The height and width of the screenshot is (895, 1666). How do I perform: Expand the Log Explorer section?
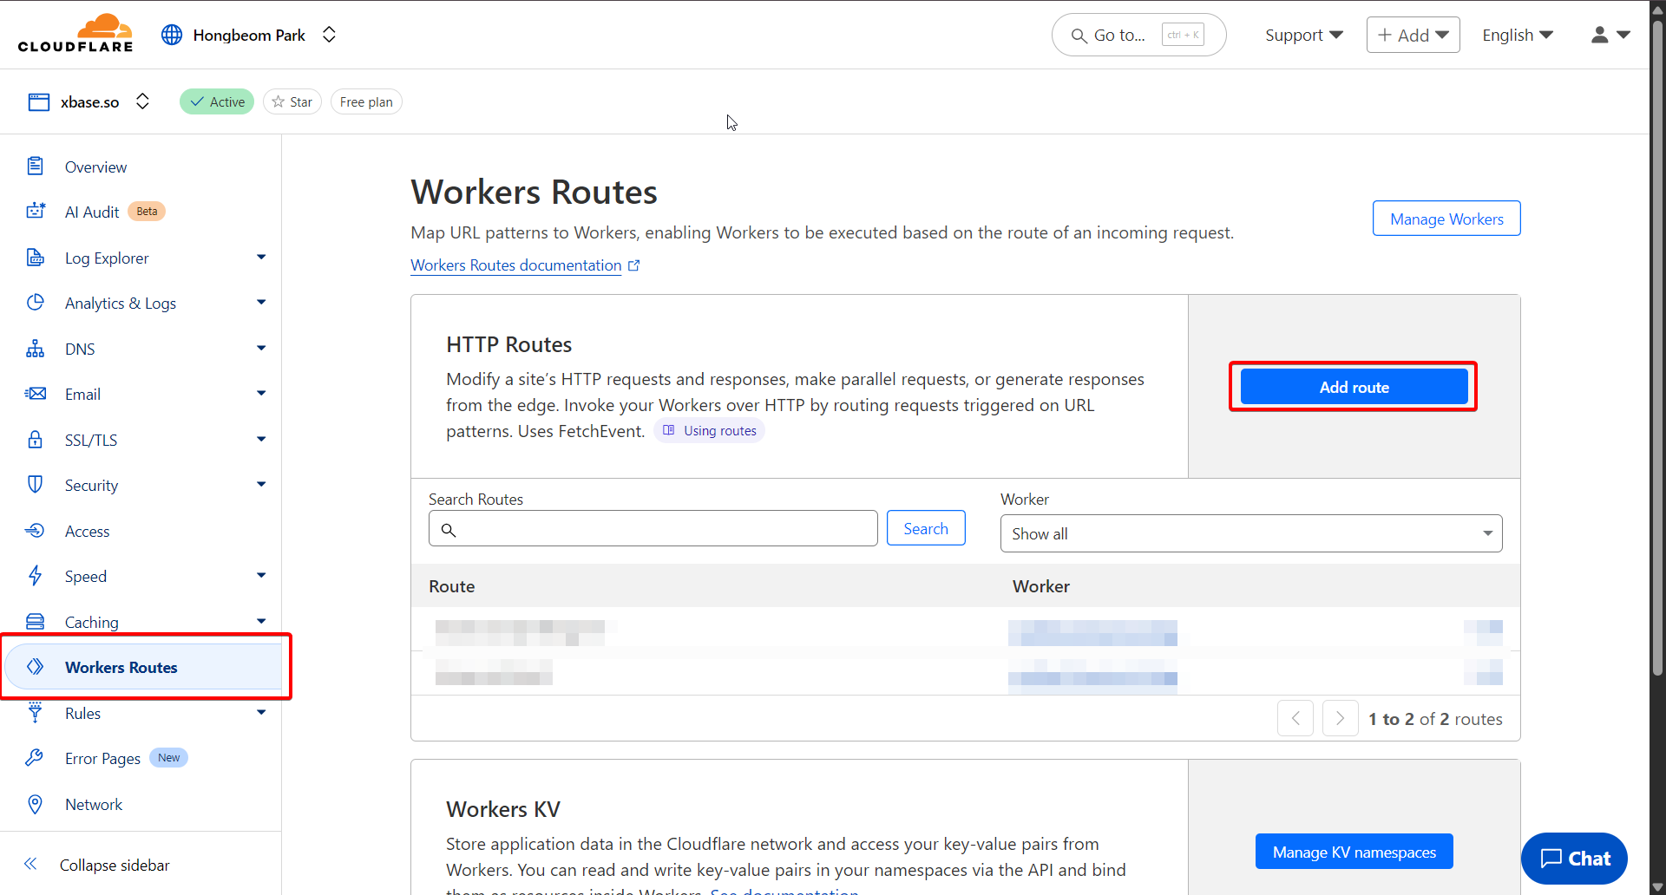tap(261, 258)
